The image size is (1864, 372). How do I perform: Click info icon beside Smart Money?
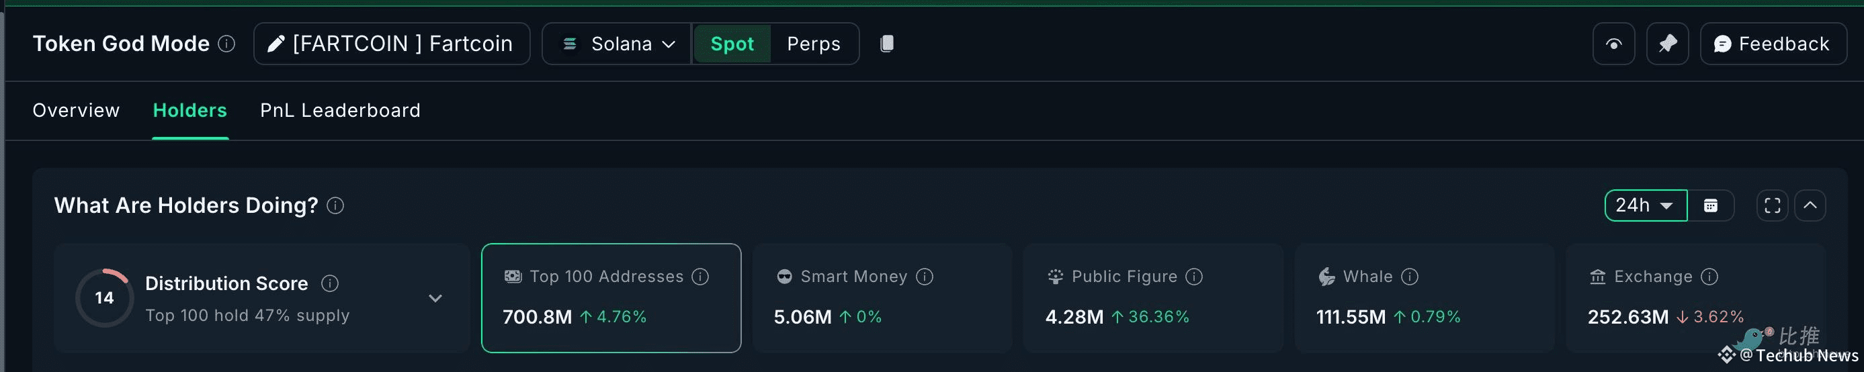(x=925, y=277)
